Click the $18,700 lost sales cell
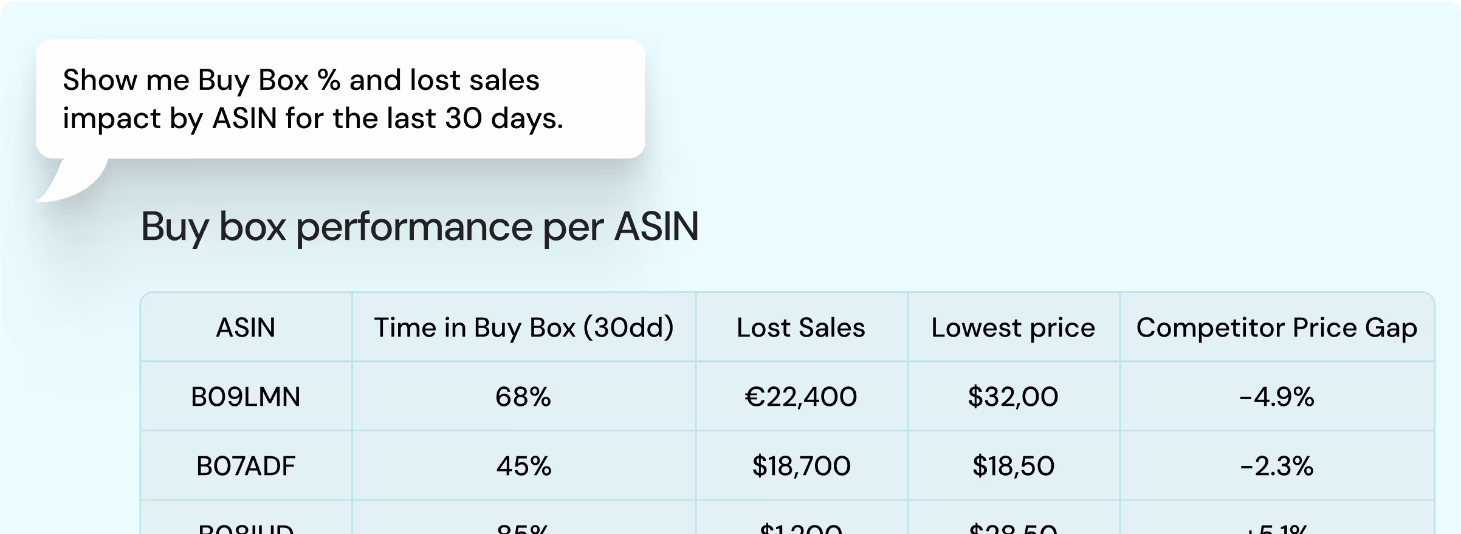This screenshot has height=534, width=1461. point(800,467)
